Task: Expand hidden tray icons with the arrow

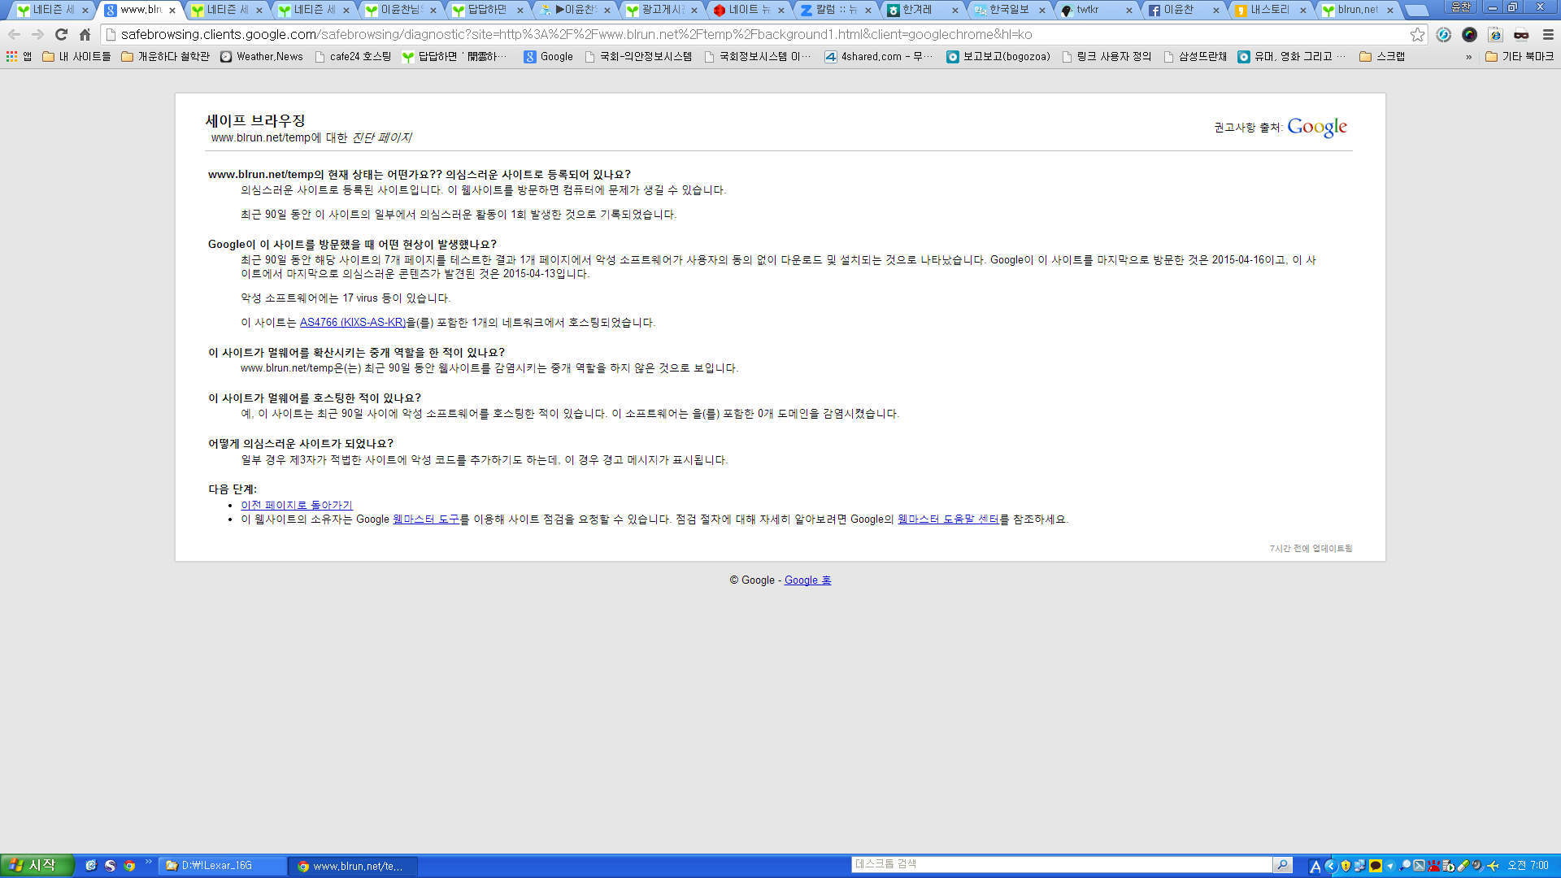Action: pyautogui.click(x=1331, y=866)
